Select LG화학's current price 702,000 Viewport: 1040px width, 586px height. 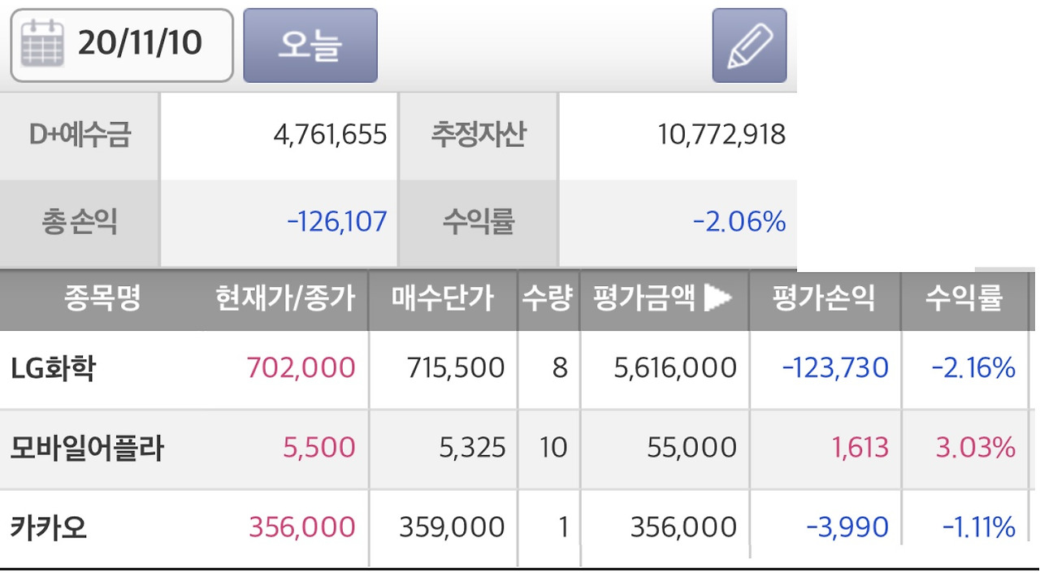[302, 367]
